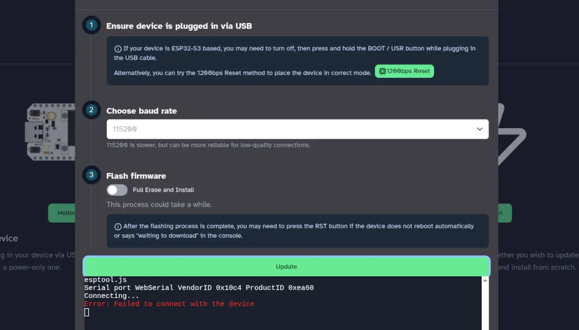The width and height of the screenshot is (579, 330).
Task: Click the 'Choose baud rate' step heading
Action: [x=141, y=111]
